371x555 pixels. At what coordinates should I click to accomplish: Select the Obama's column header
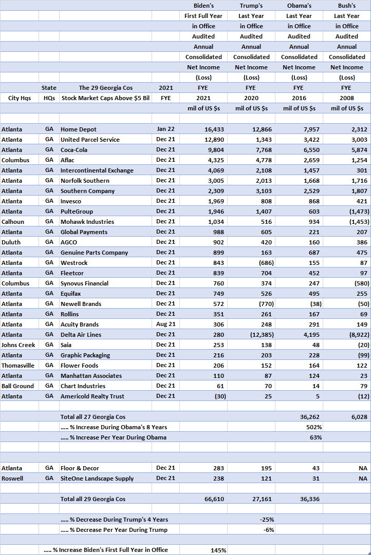tap(299, 6)
